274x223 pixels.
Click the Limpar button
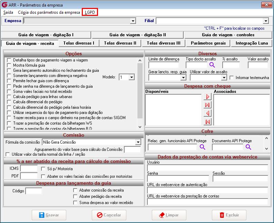(169, 215)
